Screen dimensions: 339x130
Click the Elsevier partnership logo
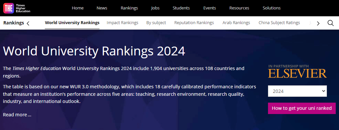click(x=297, y=71)
